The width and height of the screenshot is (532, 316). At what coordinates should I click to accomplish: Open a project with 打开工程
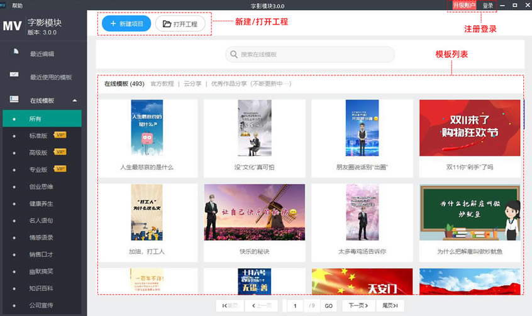pyautogui.click(x=180, y=24)
